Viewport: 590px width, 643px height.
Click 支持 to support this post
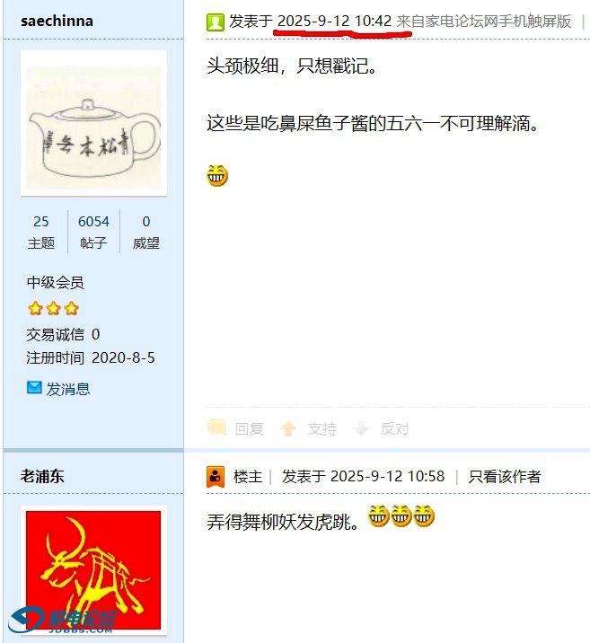click(x=322, y=429)
